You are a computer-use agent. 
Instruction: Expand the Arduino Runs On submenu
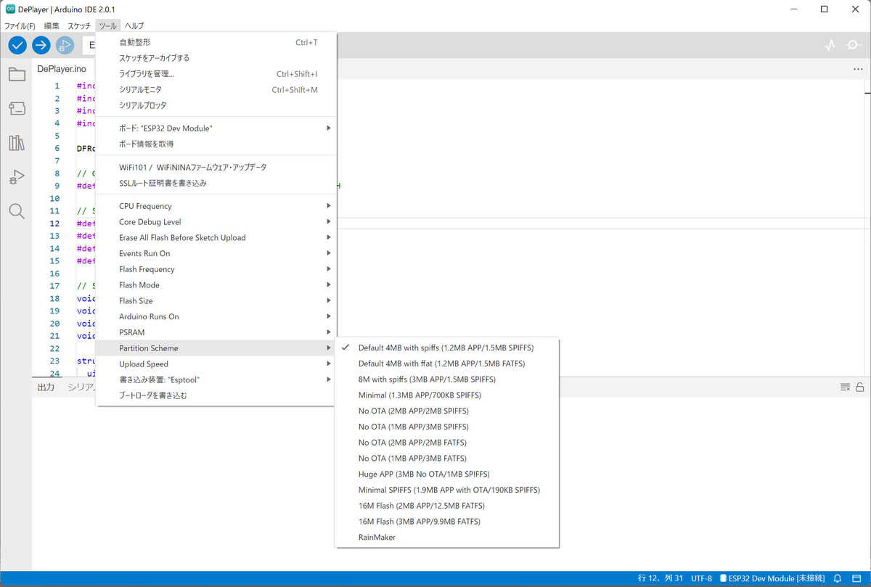[x=216, y=316]
